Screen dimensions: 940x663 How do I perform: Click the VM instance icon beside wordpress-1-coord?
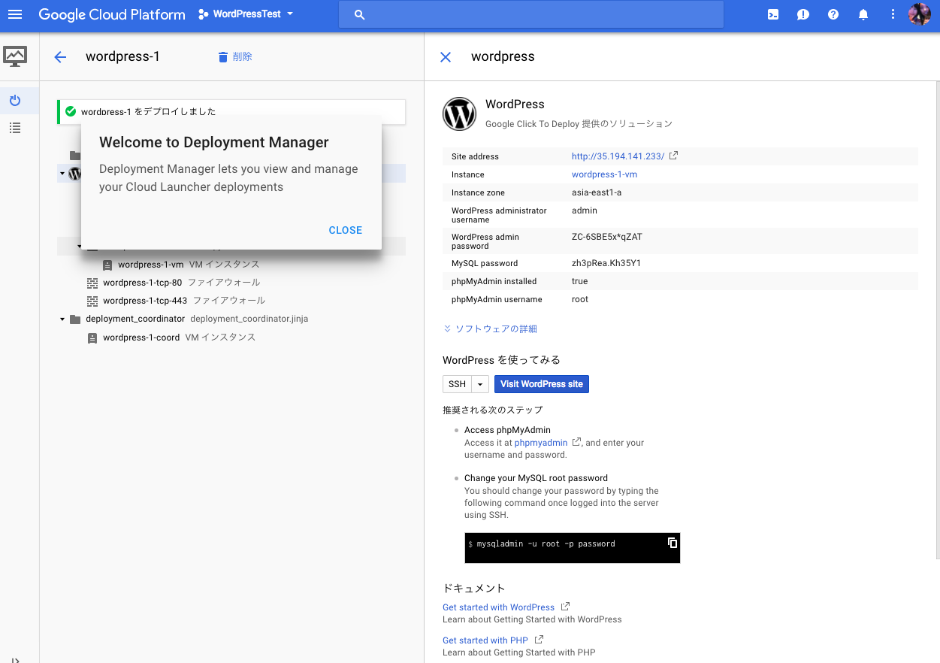pyautogui.click(x=92, y=338)
